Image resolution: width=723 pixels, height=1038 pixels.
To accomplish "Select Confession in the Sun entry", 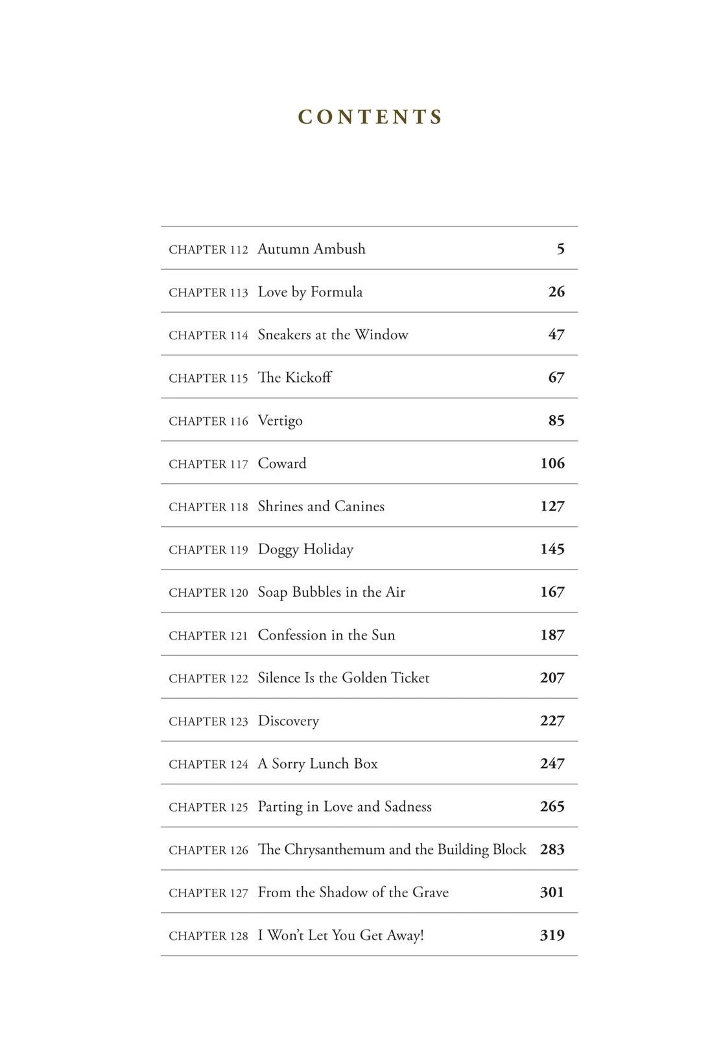I will (x=369, y=634).
